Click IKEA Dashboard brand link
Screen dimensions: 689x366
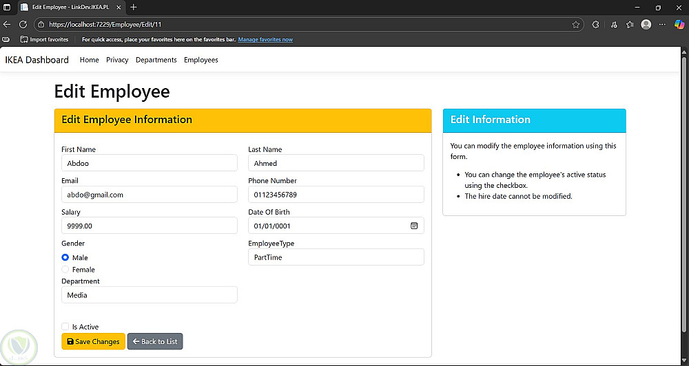click(x=37, y=60)
